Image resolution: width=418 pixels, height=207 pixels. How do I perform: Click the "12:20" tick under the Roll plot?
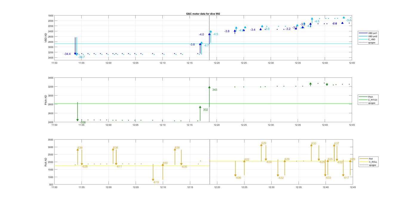coord(217,188)
